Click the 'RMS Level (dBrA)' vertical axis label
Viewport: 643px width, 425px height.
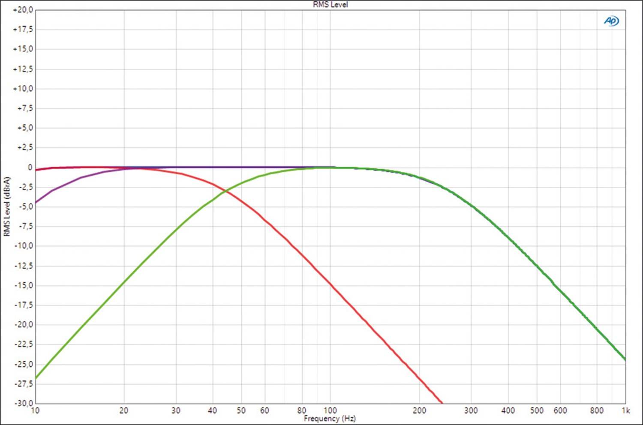click(7, 206)
